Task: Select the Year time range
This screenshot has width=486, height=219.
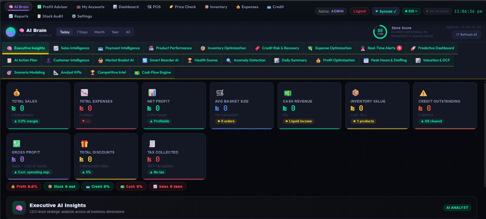Action: pyautogui.click(x=115, y=32)
